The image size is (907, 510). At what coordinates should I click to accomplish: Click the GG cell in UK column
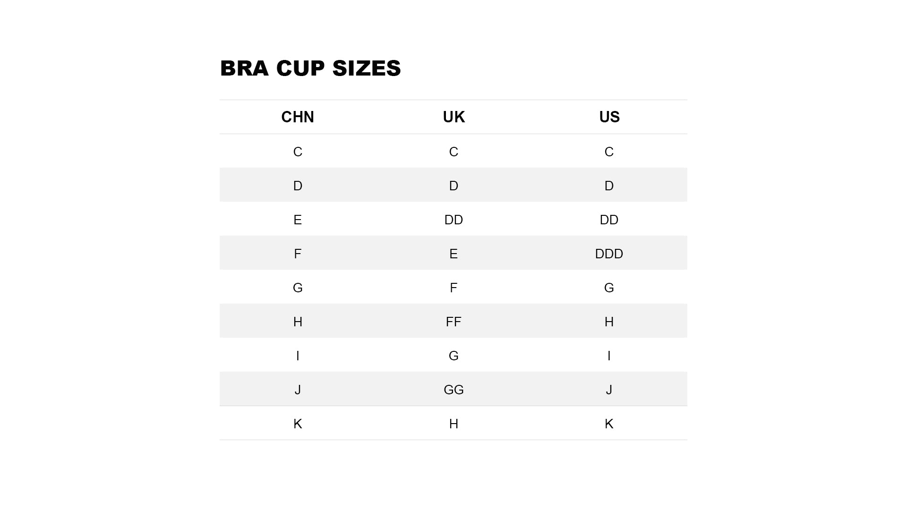(x=453, y=390)
